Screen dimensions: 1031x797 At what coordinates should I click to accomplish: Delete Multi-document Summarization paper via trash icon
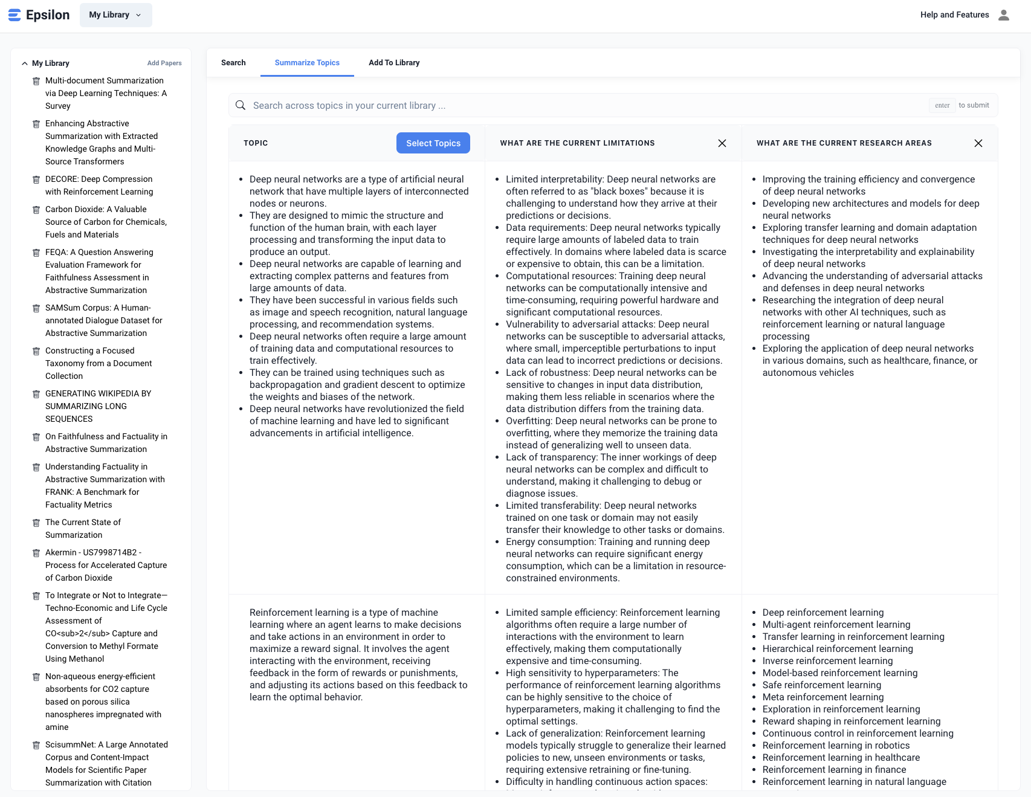pos(36,81)
